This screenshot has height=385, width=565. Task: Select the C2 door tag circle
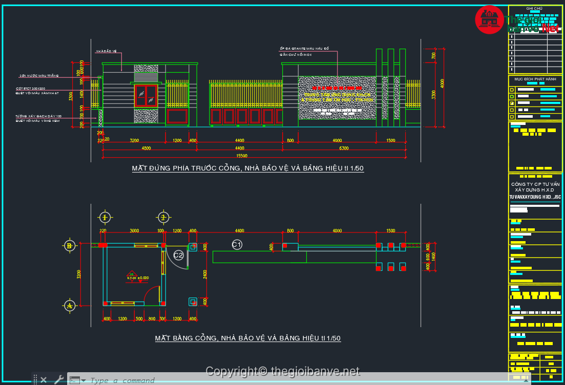click(178, 254)
